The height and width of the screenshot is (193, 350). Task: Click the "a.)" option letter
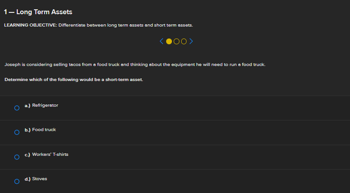pos(27,105)
